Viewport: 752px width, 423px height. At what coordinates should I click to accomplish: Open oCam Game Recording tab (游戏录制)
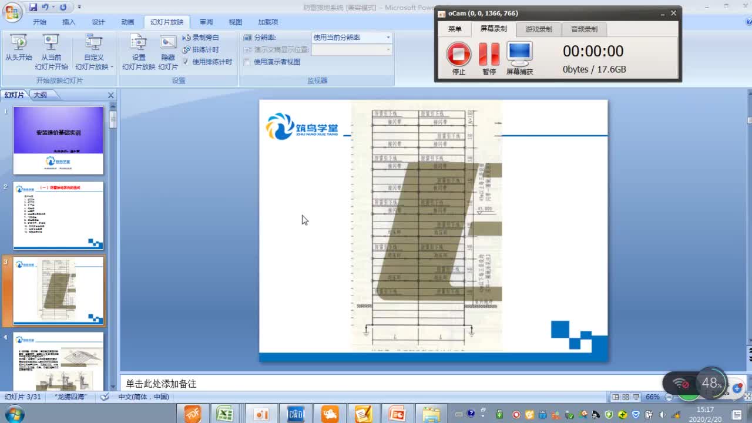pos(539,29)
